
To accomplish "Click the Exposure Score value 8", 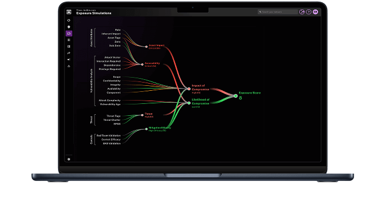I will (240, 98).
